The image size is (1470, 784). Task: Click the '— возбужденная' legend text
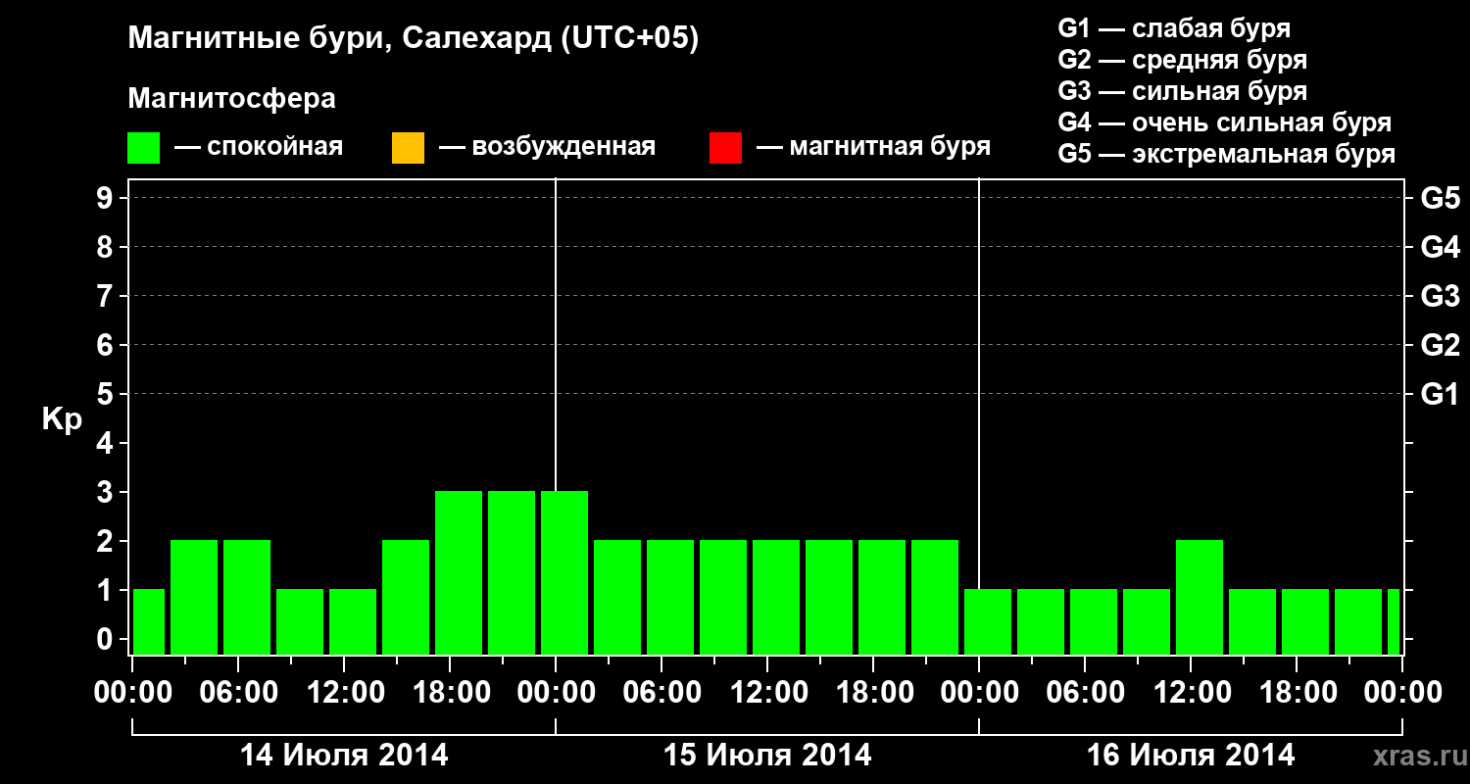click(547, 148)
